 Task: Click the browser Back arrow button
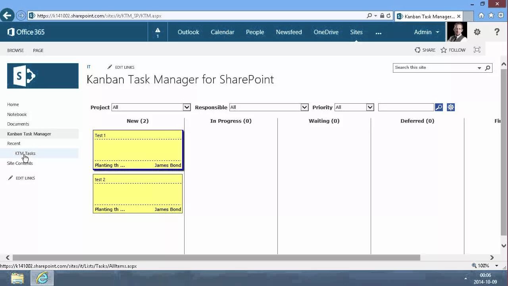(x=7, y=15)
